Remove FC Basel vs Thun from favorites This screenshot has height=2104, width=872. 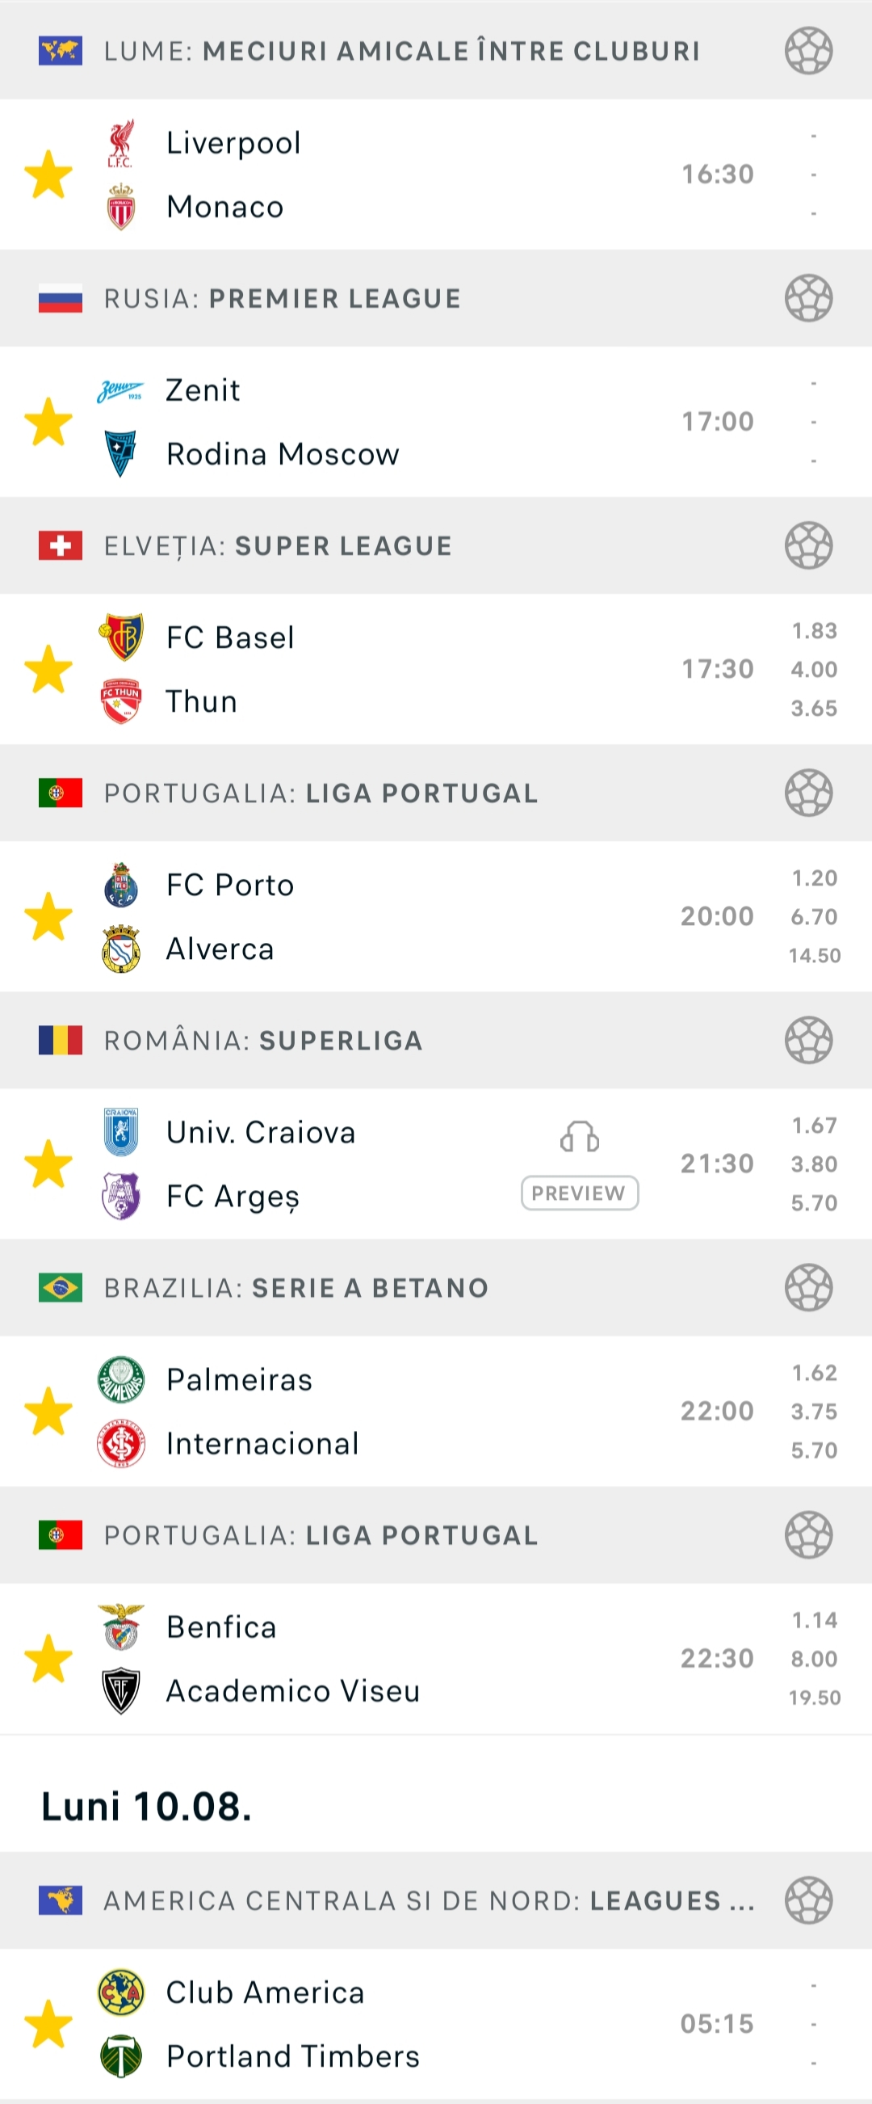click(48, 669)
